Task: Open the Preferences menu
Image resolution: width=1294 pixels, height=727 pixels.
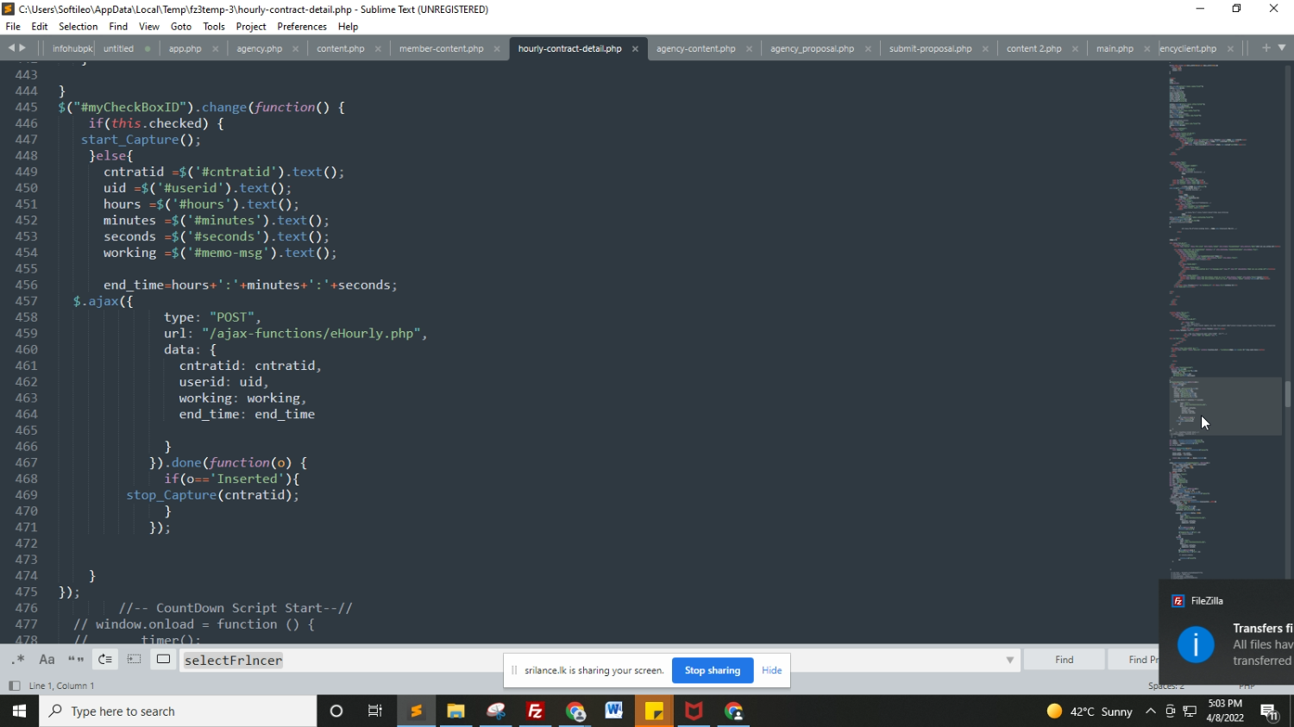Action: click(x=301, y=27)
